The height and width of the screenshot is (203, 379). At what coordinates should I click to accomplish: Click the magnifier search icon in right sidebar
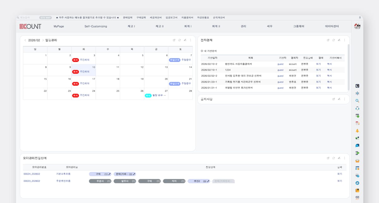[x=357, y=101]
